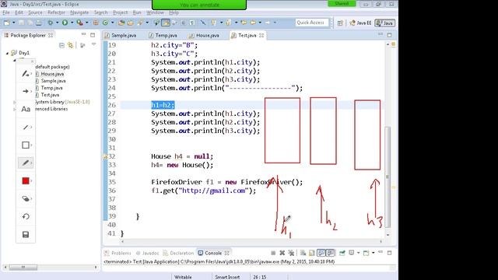Click the New file wizard icon
Screen dimensions: 498x280
pos(7,23)
